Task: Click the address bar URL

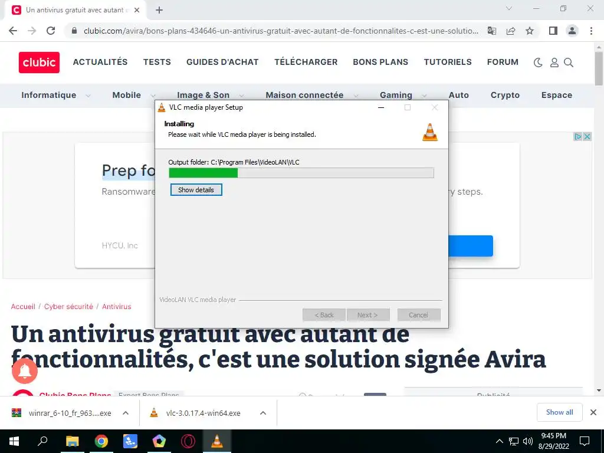Action: [x=281, y=31]
